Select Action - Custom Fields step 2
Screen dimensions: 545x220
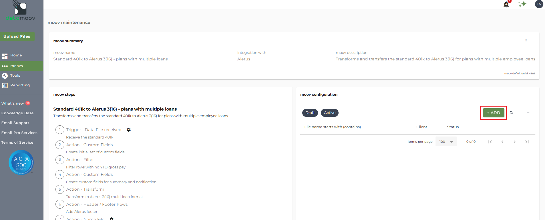pos(89,145)
